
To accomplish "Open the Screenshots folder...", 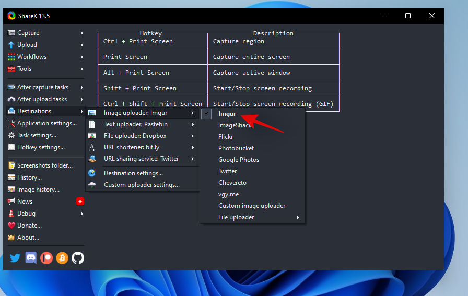I will click(x=45, y=165).
